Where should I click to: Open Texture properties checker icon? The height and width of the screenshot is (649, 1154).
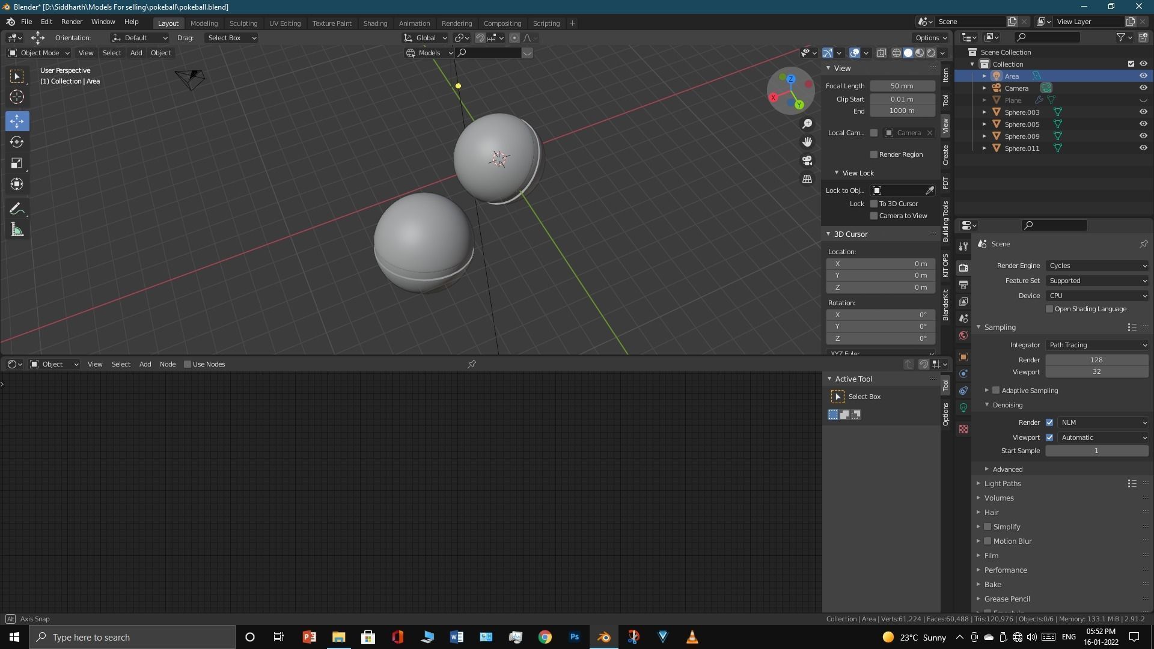pyautogui.click(x=963, y=429)
